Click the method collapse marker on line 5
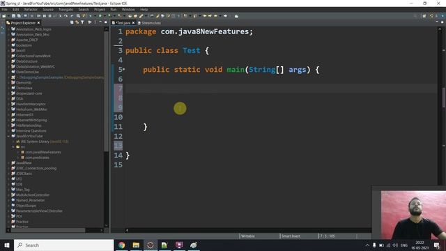Viewport: 446px width, 251px height. (x=124, y=69)
